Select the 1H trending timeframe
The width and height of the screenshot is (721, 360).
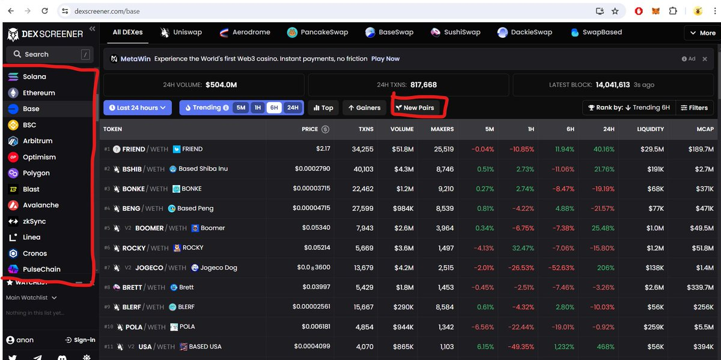(258, 108)
